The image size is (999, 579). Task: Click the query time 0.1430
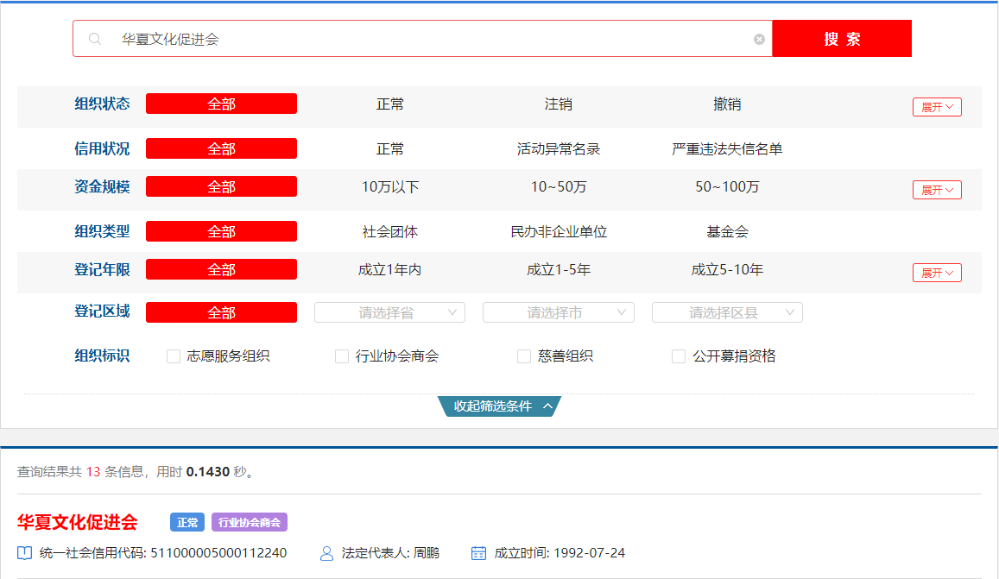pos(208,472)
